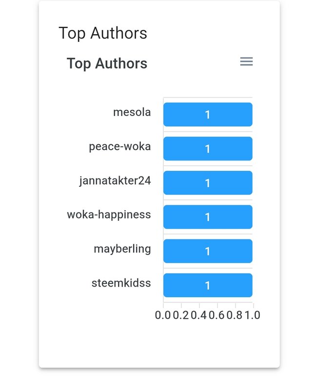Screen dimensions: 312x390
Task: Click the 0.8 axis tick label
Action: pyautogui.click(x=234, y=315)
